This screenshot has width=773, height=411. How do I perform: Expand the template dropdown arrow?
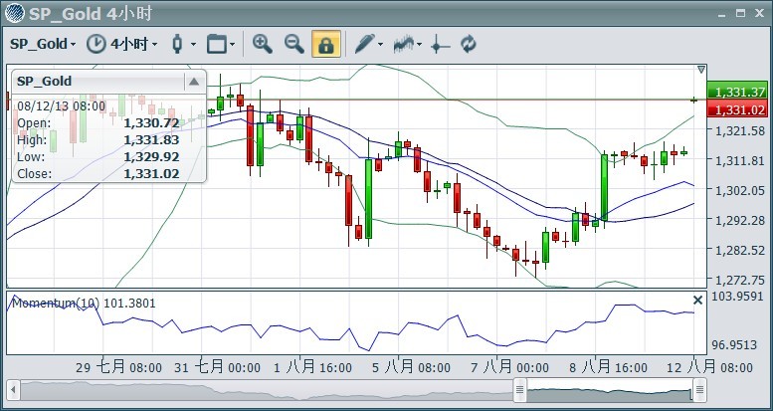point(232,45)
